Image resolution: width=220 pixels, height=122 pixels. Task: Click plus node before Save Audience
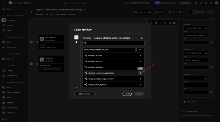(x=31, y=42)
